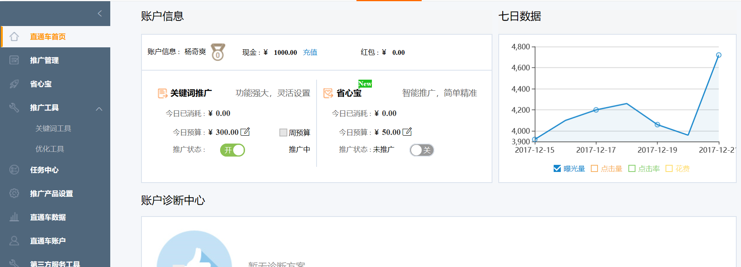Click the 充值 recharge link
The width and height of the screenshot is (741, 267).
(x=310, y=52)
